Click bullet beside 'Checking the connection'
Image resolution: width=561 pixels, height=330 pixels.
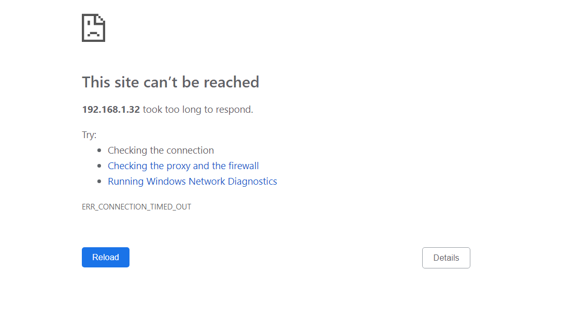[x=99, y=151]
